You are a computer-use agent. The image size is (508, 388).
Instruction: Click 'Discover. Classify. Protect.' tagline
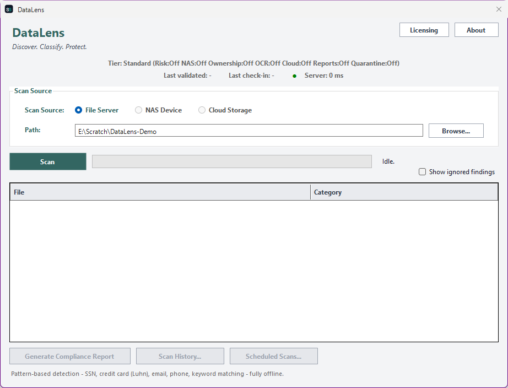pos(50,47)
